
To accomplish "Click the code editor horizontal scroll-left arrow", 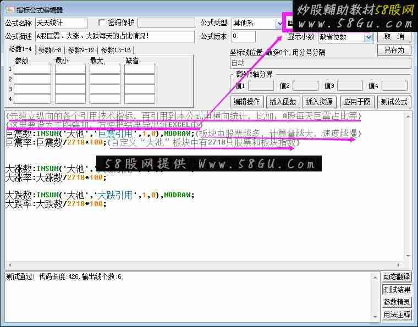I will click(x=10, y=265).
